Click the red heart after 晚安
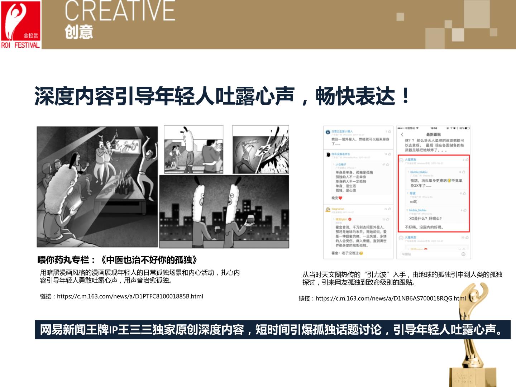Image resolution: width=516 pixels, height=387 pixels. click(340, 198)
